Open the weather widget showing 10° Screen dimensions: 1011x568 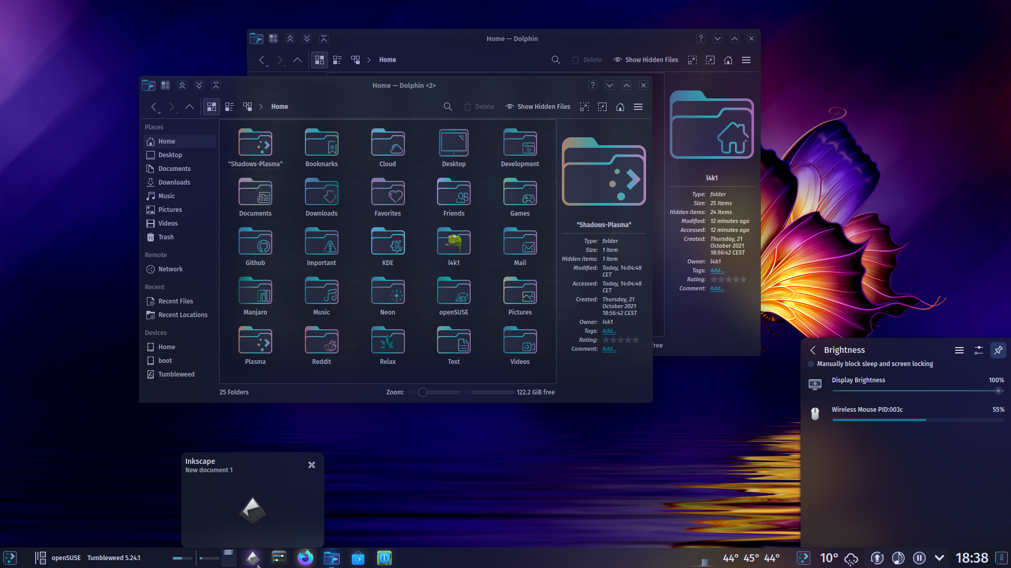point(839,558)
